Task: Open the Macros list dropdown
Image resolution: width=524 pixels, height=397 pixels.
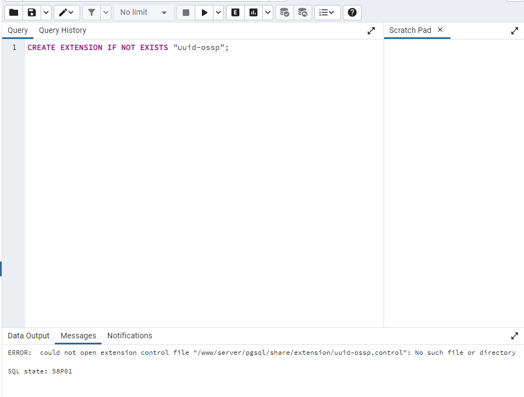Action: coord(327,13)
